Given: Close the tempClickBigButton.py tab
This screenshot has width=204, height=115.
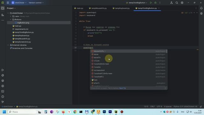Looking at the screenshot, I should pos(159,8).
